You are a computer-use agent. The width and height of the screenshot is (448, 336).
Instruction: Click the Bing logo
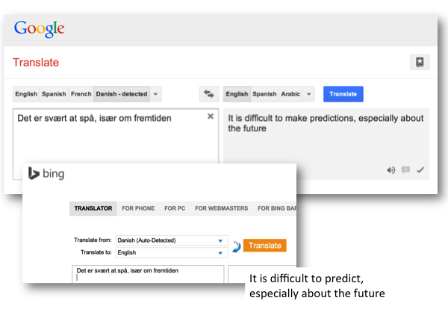coord(46,174)
